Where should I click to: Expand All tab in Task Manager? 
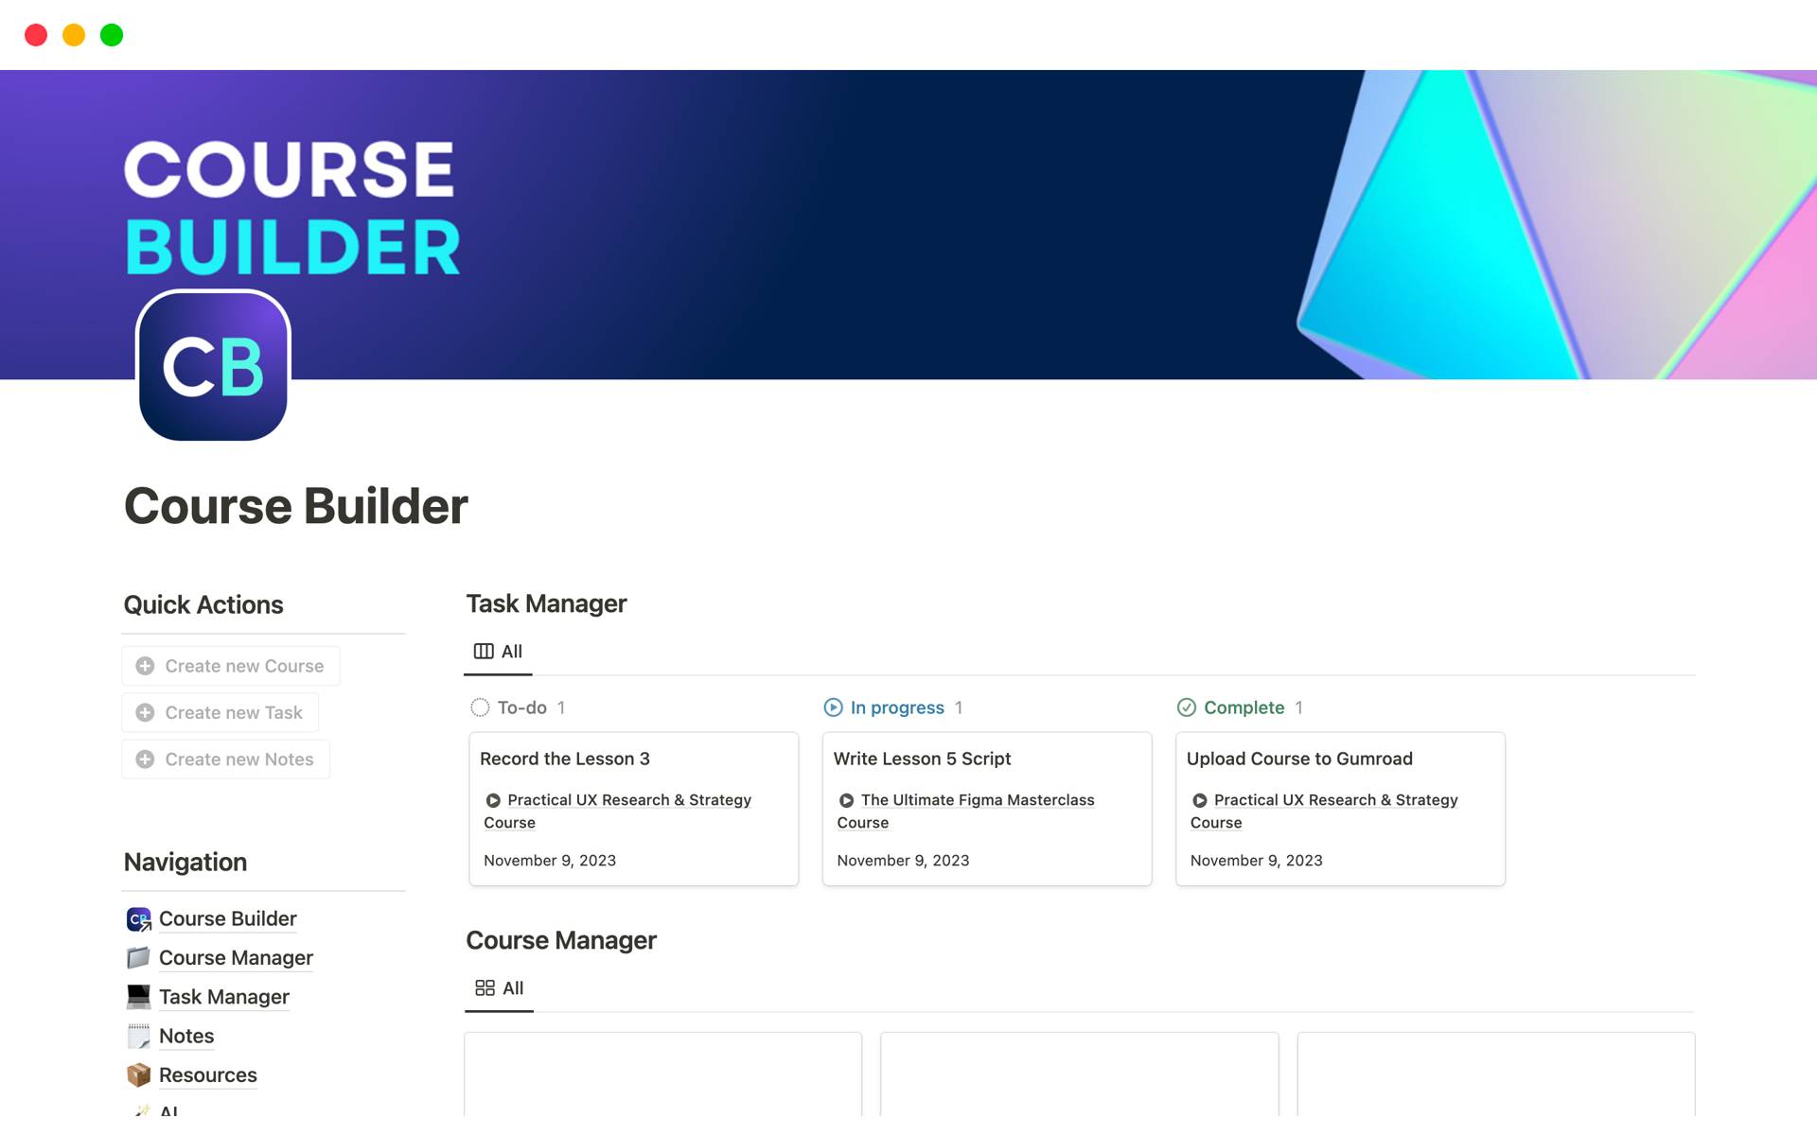click(x=499, y=650)
